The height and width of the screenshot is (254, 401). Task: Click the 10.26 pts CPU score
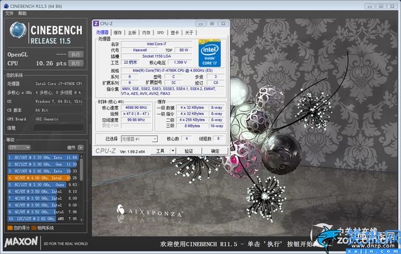51,63
